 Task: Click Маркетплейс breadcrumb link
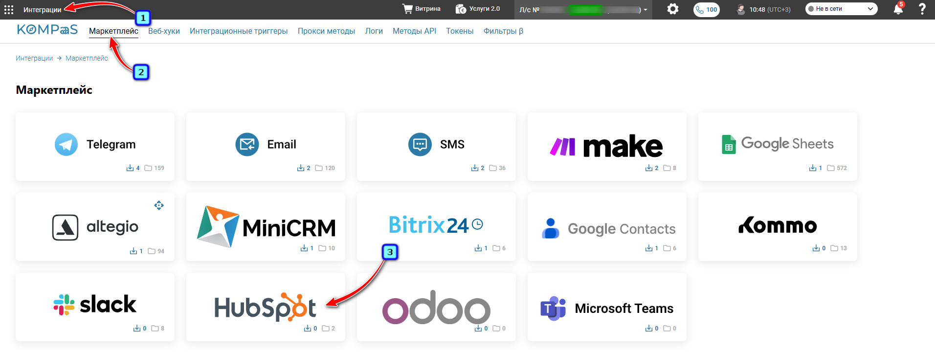(x=87, y=58)
